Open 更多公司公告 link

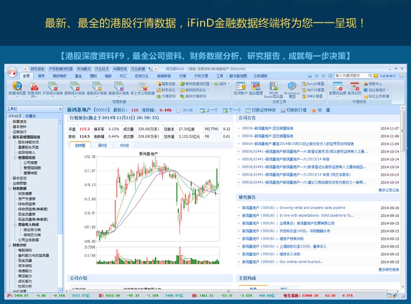pos(389,190)
